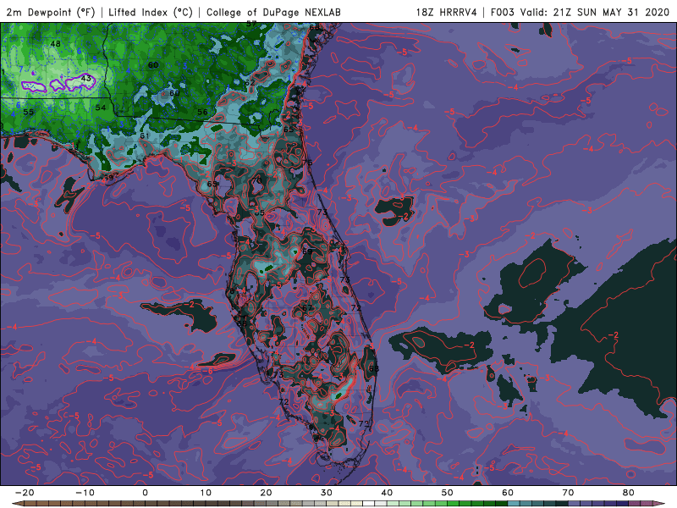Viewport: 677px width, 508px height.
Task: Click the 'Lifted Index (°C)' header label
Action: 151,13
